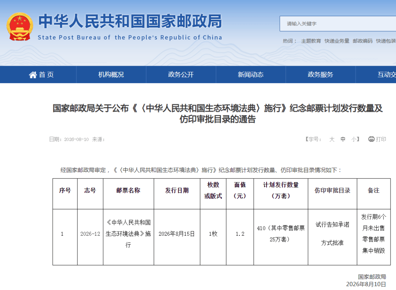Click the date 2026-08-10 under headline
The image size is (396, 290).
click(x=76, y=139)
